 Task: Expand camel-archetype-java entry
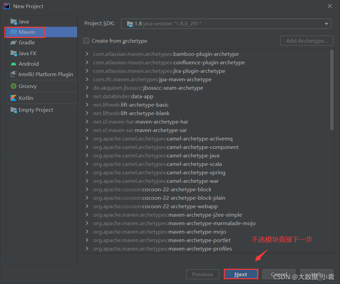pyautogui.click(x=87, y=155)
